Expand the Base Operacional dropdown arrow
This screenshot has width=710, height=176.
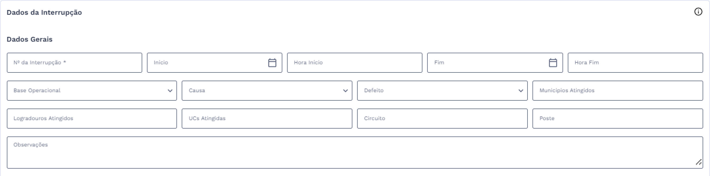[170, 91]
